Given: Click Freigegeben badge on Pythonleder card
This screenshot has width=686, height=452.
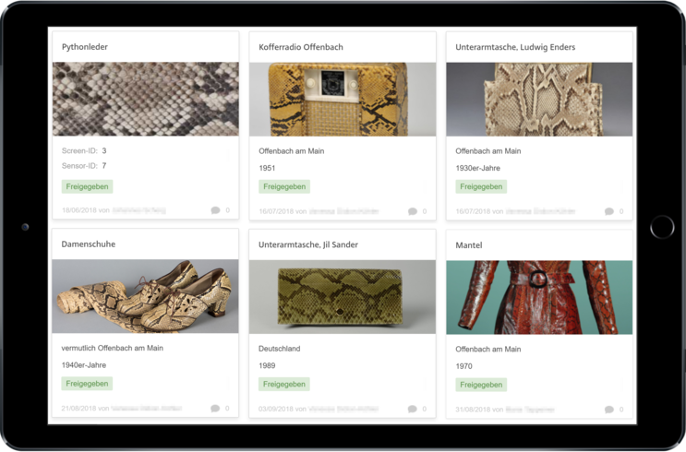Looking at the screenshot, I should click(87, 186).
